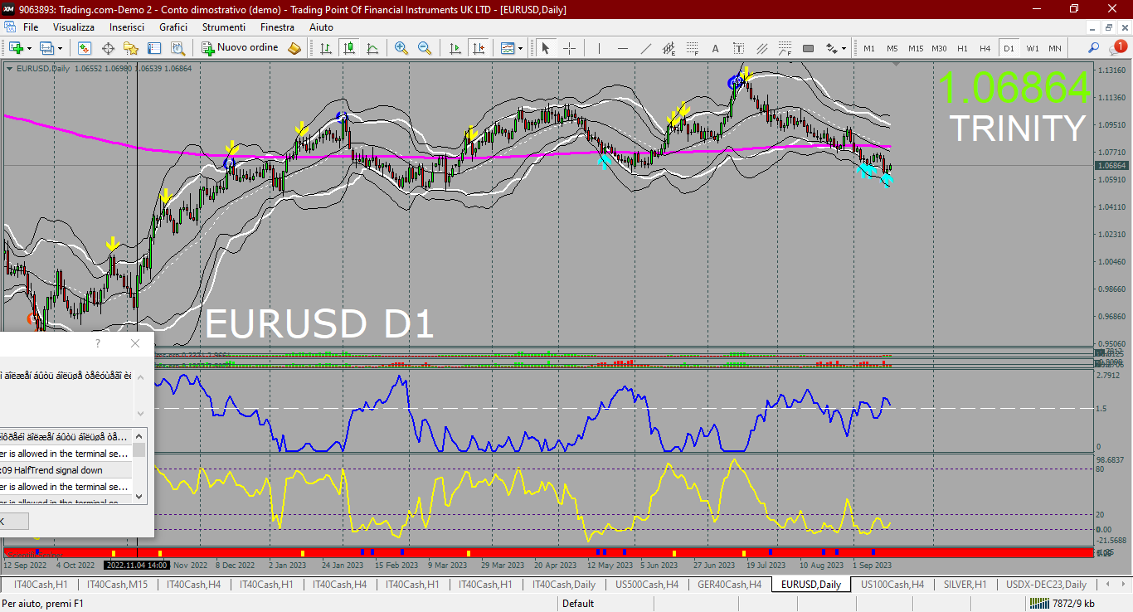
Task: Draw a rectangle shape
Action: point(808,48)
